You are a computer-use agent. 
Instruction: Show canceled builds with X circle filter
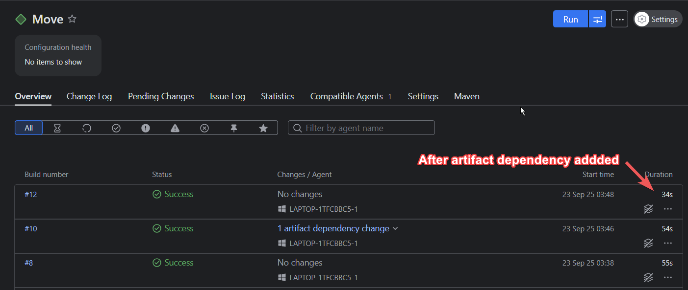pos(204,128)
